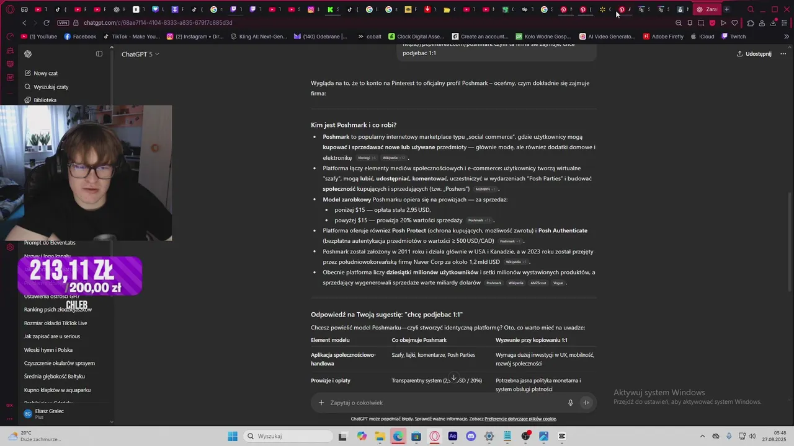Open the Kling AI: Next-Gen bookmark
Screen dimensions: 794x446
coord(259,37)
